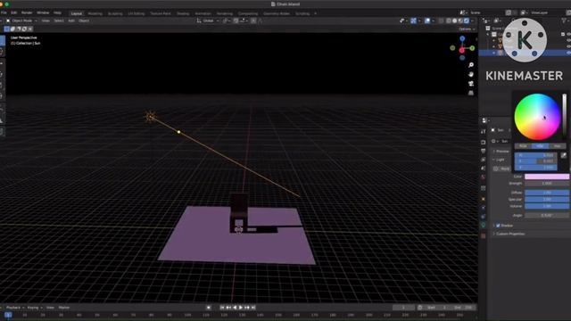
Task: Open the Object Constraints properties tab
Action: pyautogui.click(x=484, y=217)
